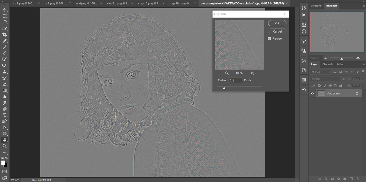Hide the Background layer
This screenshot has width=366, height=182.
click(313, 93)
